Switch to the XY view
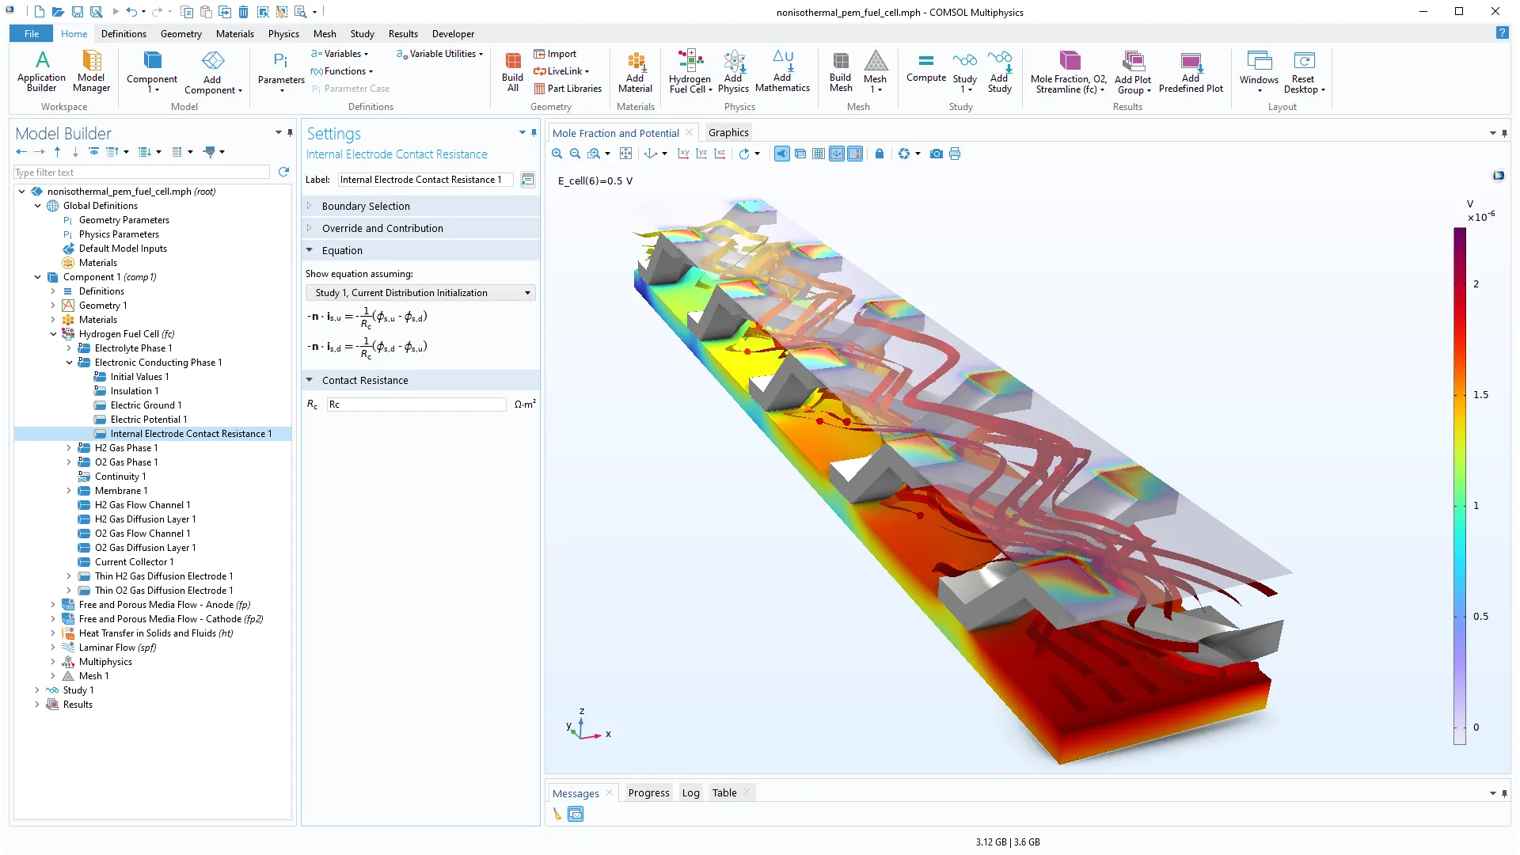Screen dimensions: 1520x855 tap(683, 154)
